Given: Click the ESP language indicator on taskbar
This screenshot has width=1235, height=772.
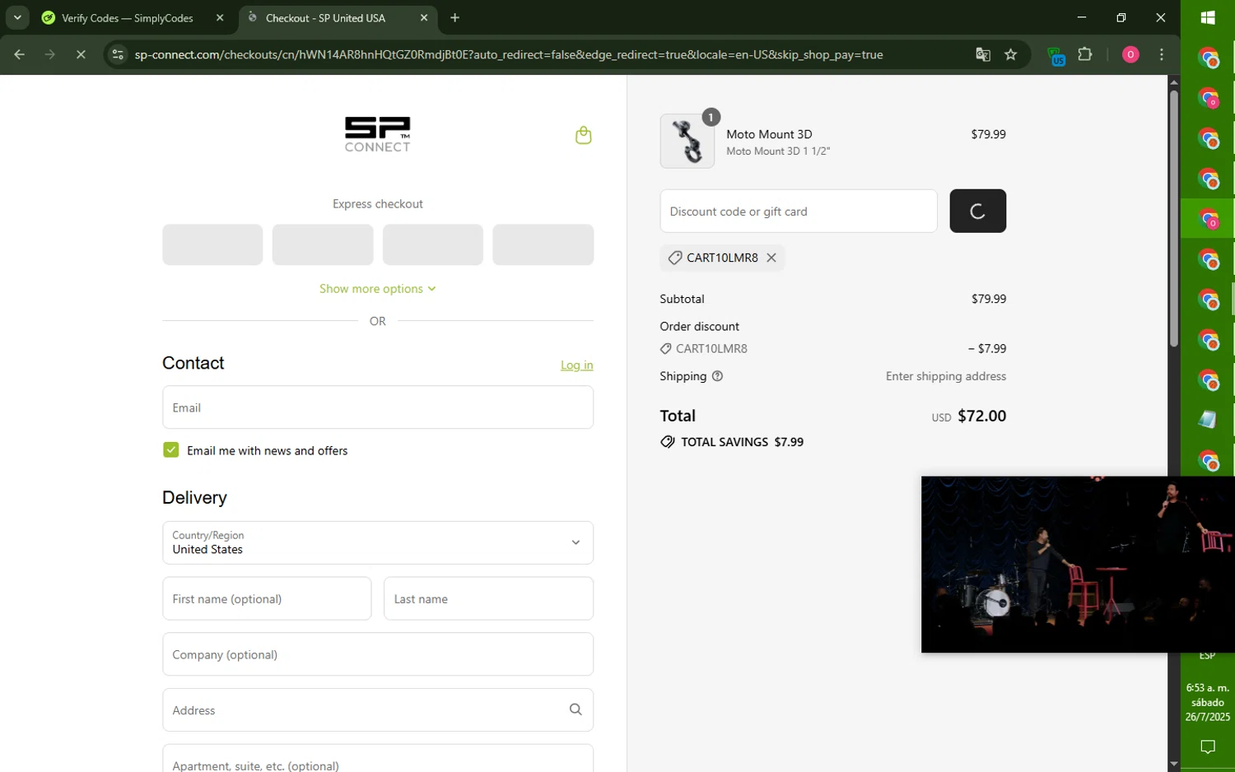Looking at the screenshot, I should point(1207,656).
